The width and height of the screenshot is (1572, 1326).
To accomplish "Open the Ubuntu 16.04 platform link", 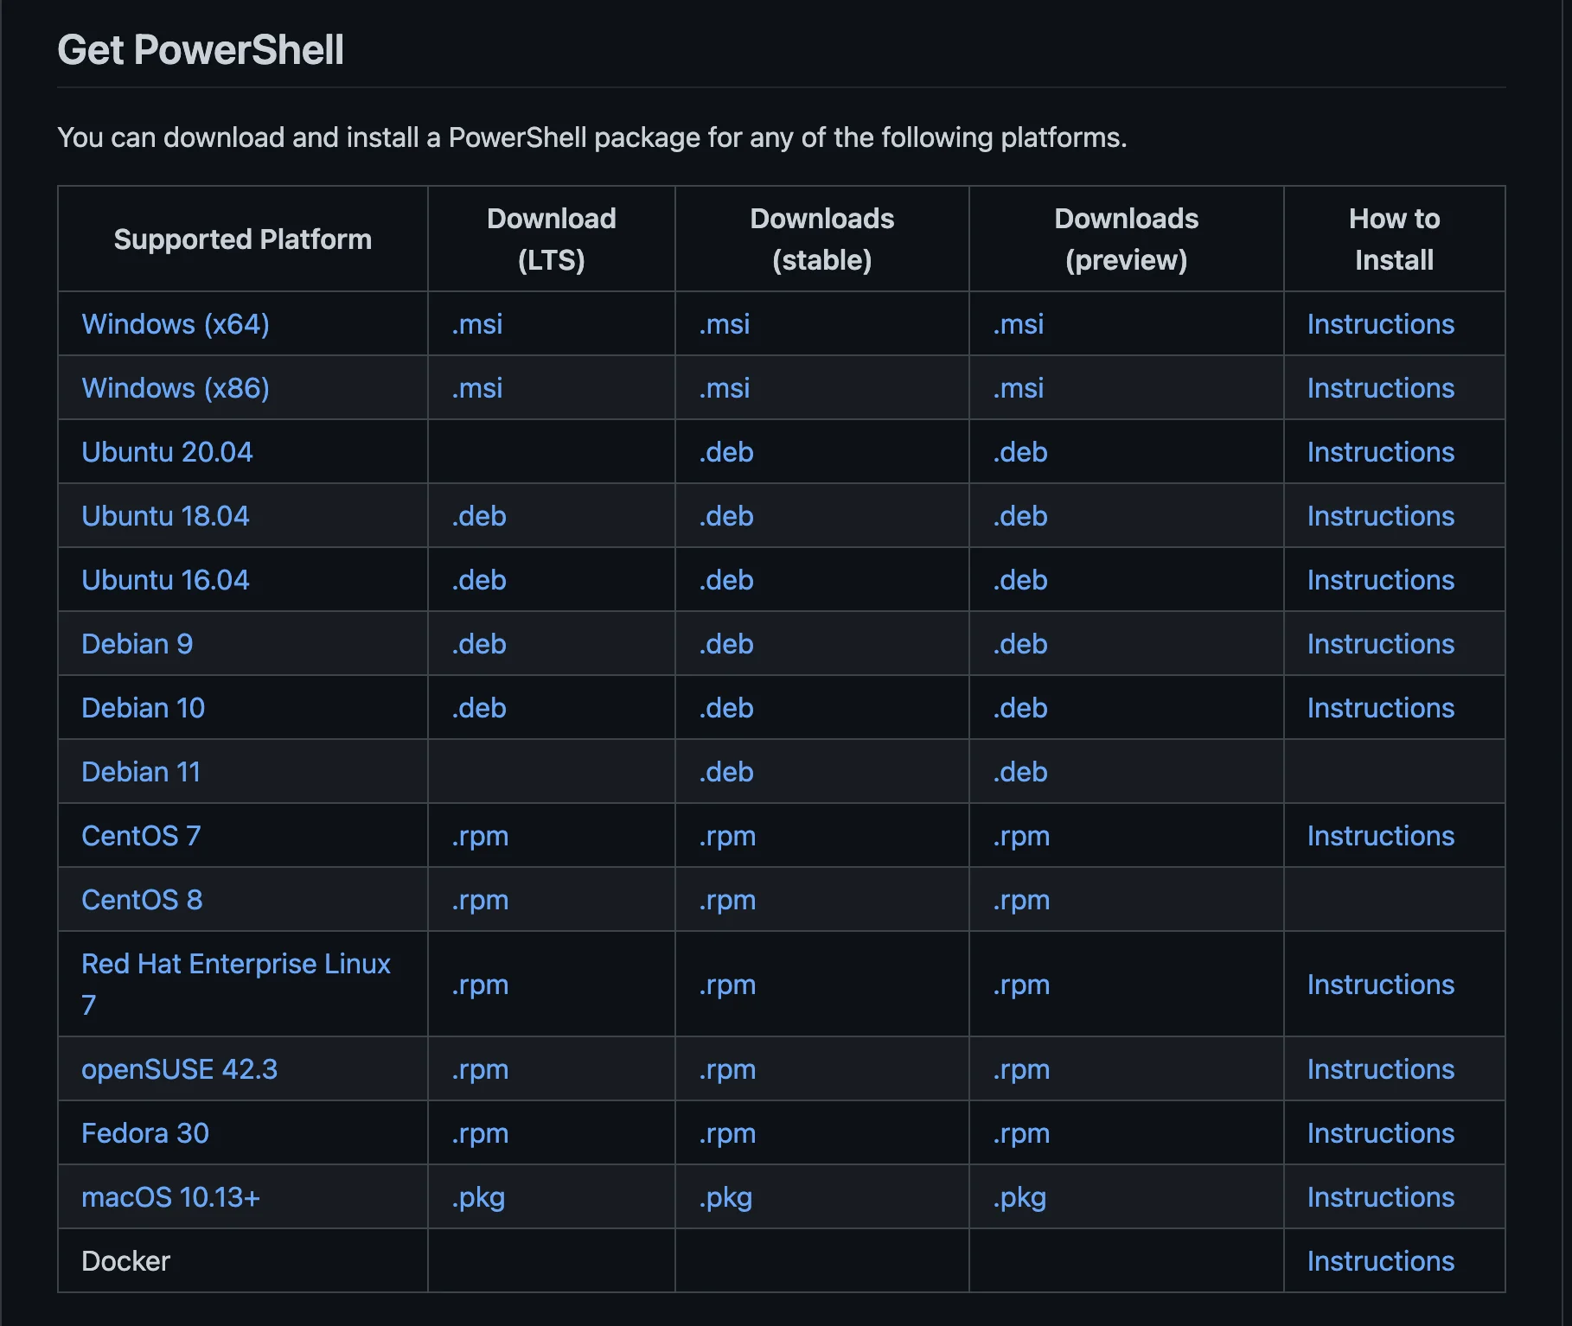I will 165,580.
